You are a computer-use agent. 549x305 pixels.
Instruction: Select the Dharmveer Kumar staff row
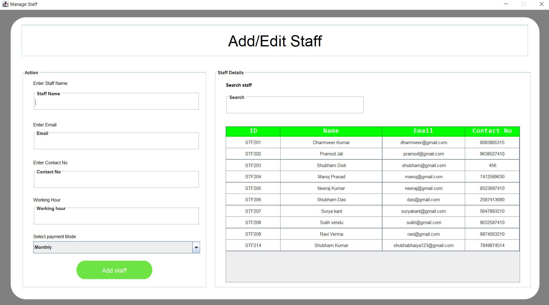tap(331, 143)
